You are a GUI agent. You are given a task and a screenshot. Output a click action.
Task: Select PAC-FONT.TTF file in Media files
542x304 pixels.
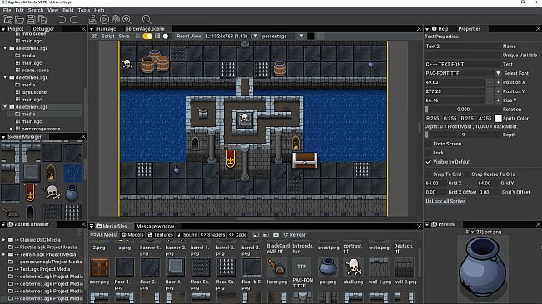(x=302, y=267)
